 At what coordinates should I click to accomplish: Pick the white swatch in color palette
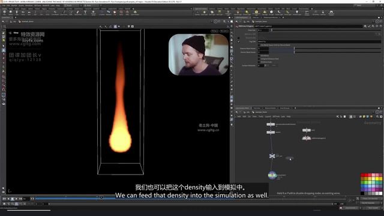point(380,193)
